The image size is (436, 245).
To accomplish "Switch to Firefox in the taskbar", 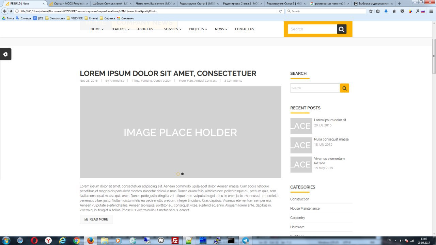I will click(91, 241).
